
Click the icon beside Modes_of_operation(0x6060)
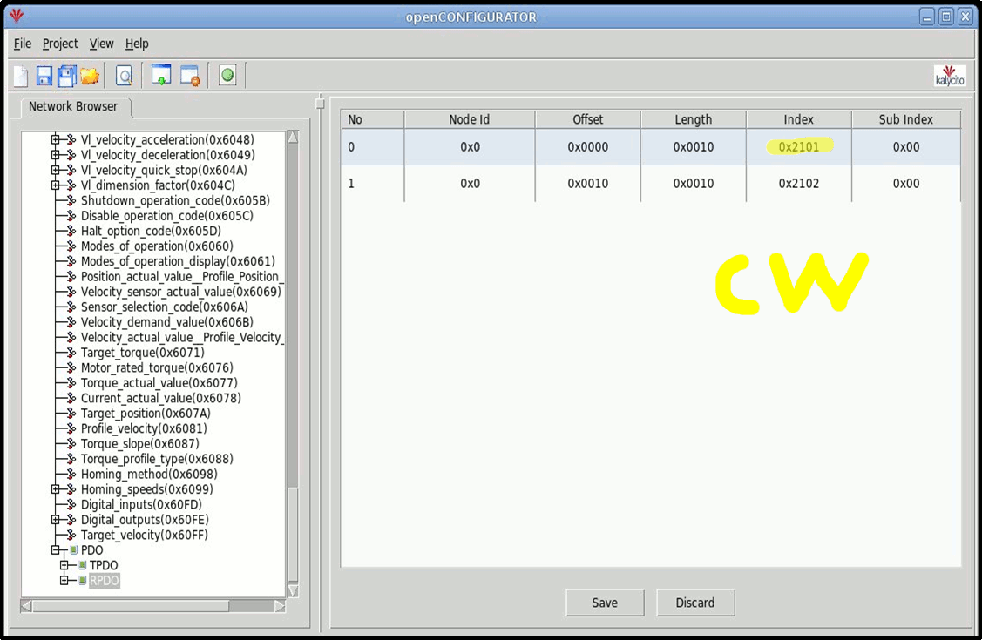point(71,246)
